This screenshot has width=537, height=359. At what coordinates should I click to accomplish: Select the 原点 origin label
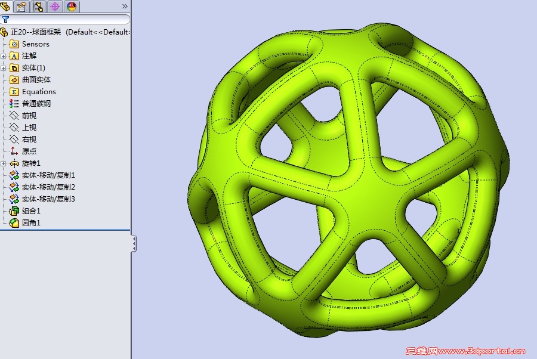coord(29,151)
